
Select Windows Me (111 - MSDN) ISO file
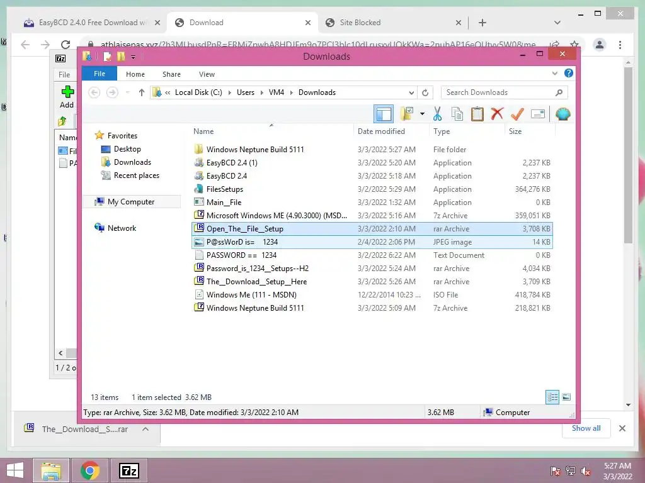372,294
